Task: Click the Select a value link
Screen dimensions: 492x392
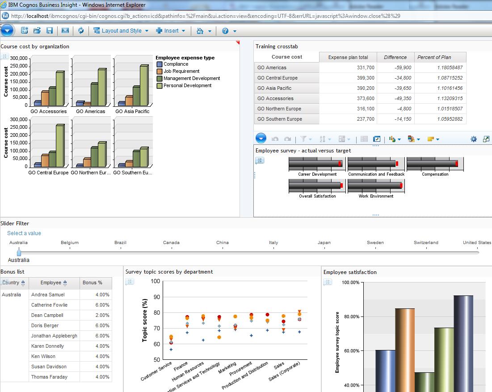Action: (x=24, y=233)
